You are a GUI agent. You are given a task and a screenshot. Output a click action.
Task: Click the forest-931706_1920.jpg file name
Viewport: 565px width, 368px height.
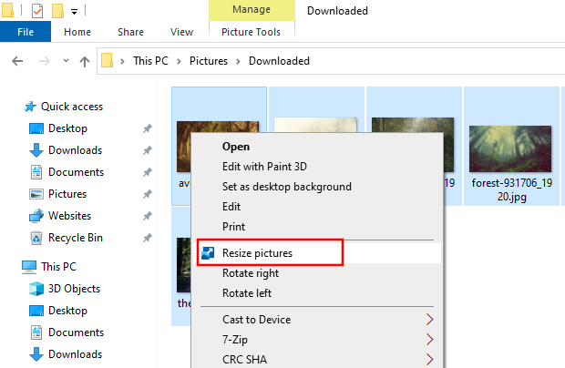coord(511,189)
